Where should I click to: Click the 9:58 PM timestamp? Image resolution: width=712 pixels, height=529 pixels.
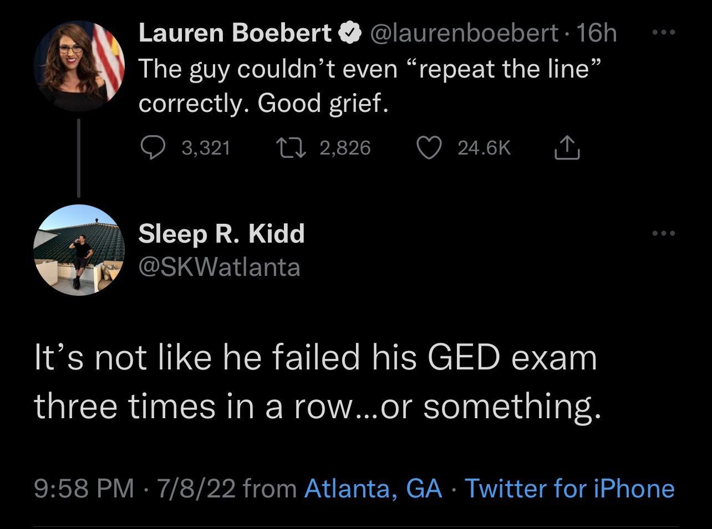tap(85, 489)
